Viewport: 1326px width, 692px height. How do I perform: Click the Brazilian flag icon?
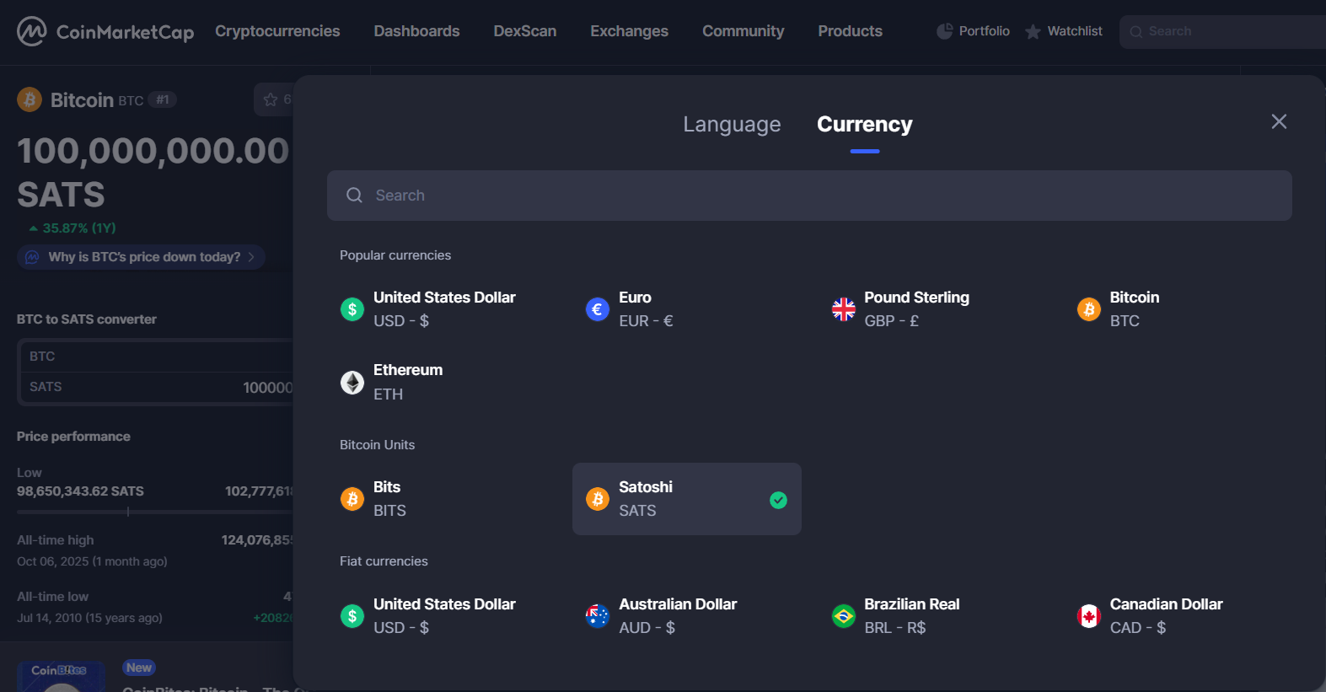coord(844,616)
